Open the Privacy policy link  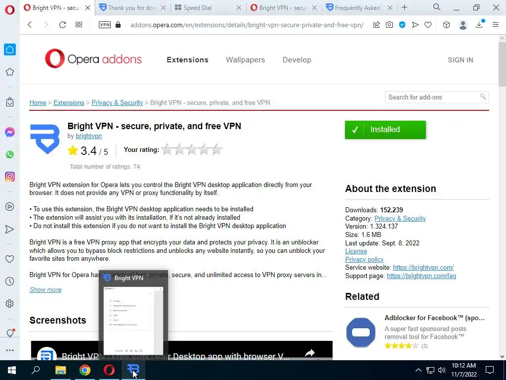pyautogui.click(x=364, y=259)
